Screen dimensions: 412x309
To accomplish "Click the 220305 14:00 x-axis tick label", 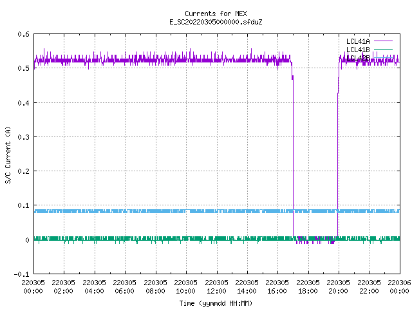I will click(247, 286).
